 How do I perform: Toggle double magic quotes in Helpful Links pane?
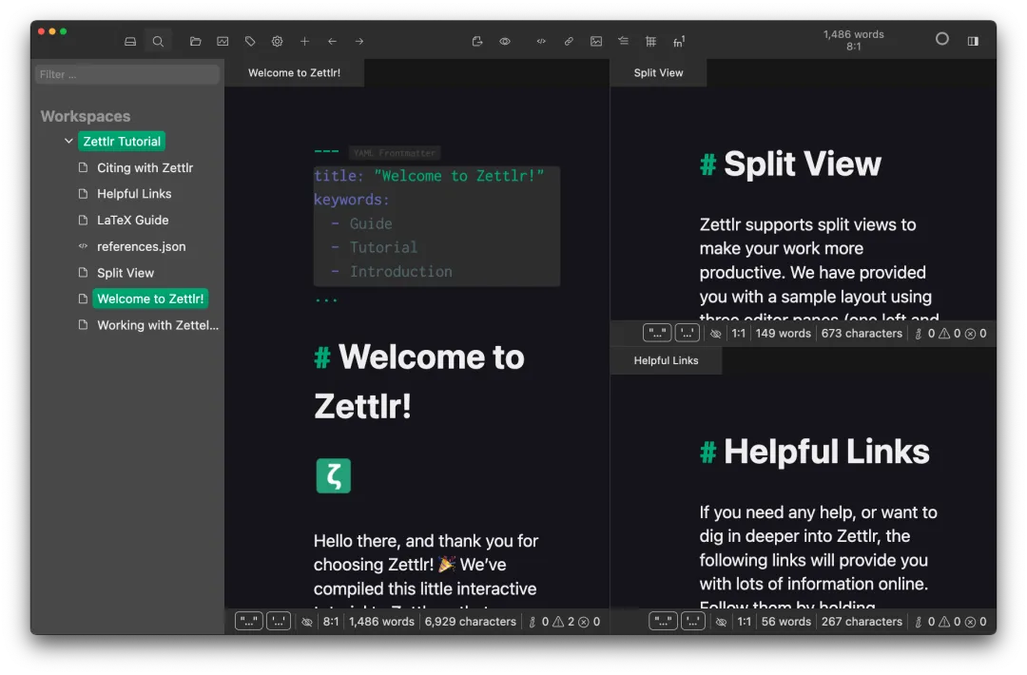(x=663, y=622)
